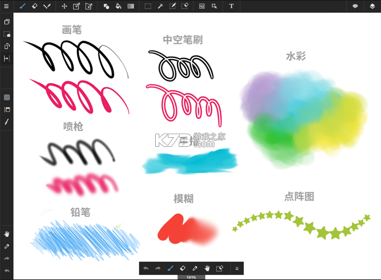Open the layers panel at top right
This screenshot has width=381, height=280.
(372, 6)
